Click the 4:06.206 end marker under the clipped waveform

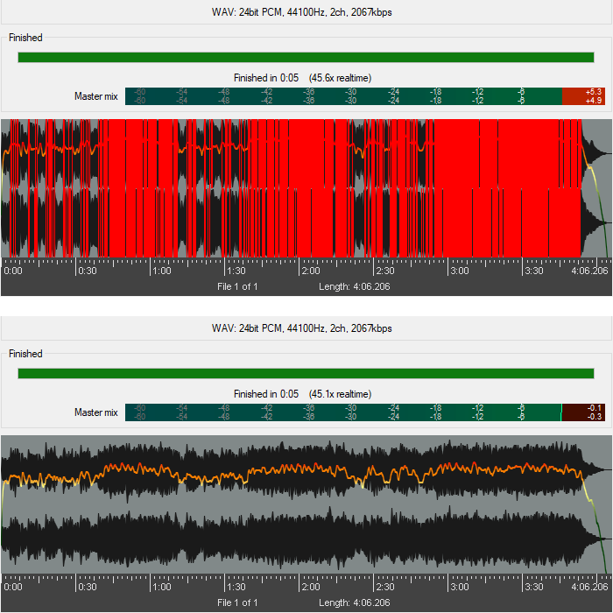[x=589, y=271]
